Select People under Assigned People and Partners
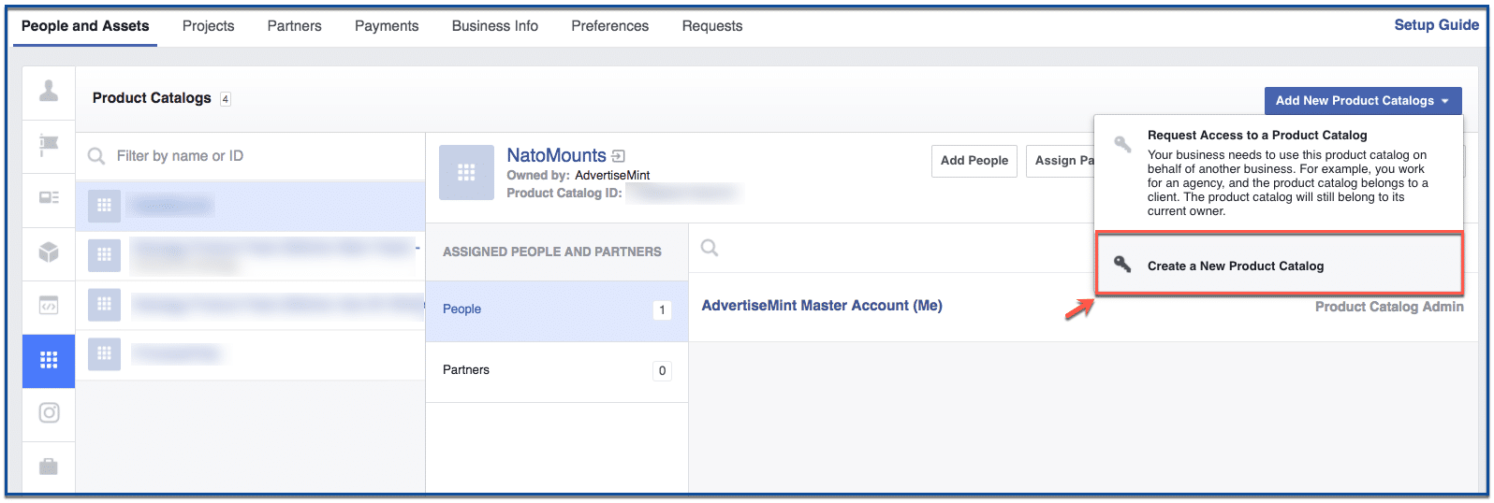Viewport: 1494px width, 503px height. pos(557,309)
